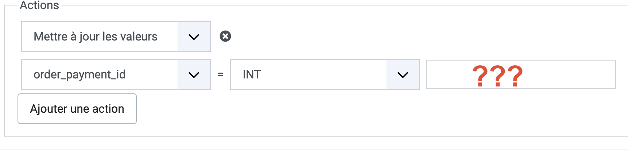Image resolution: width=628 pixels, height=162 pixels.
Task: Click the "Mettre à jour les valeurs" text
Action: click(96, 36)
